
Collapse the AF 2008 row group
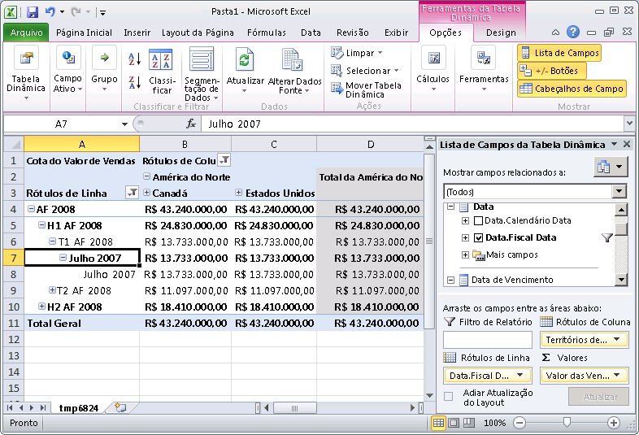tap(30, 209)
